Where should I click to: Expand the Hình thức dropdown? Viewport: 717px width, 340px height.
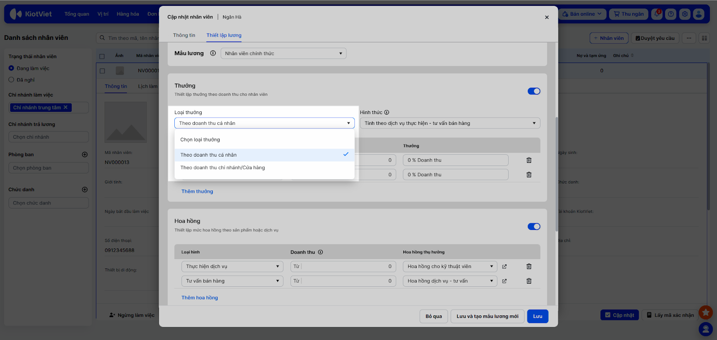coord(449,123)
